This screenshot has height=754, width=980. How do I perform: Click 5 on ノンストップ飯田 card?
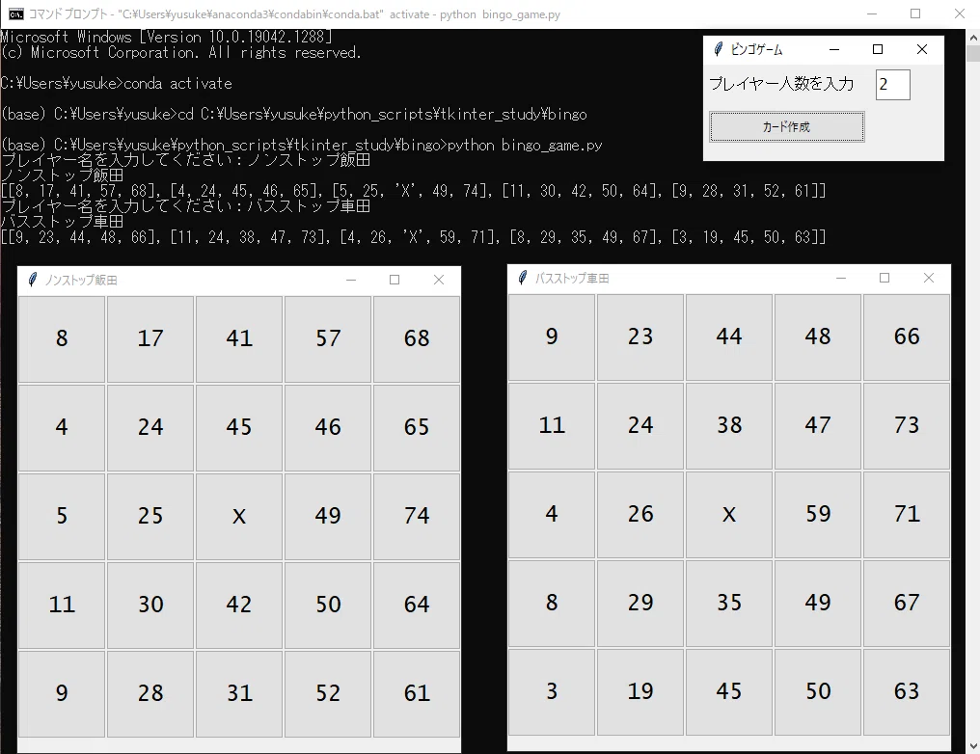(62, 516)
